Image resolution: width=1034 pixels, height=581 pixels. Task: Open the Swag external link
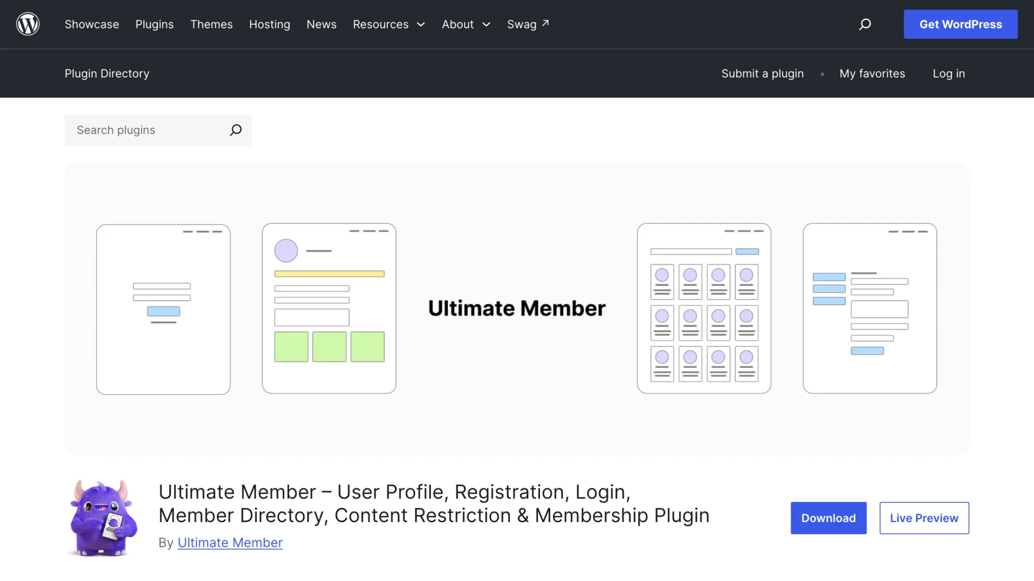[x=528, y=24]
